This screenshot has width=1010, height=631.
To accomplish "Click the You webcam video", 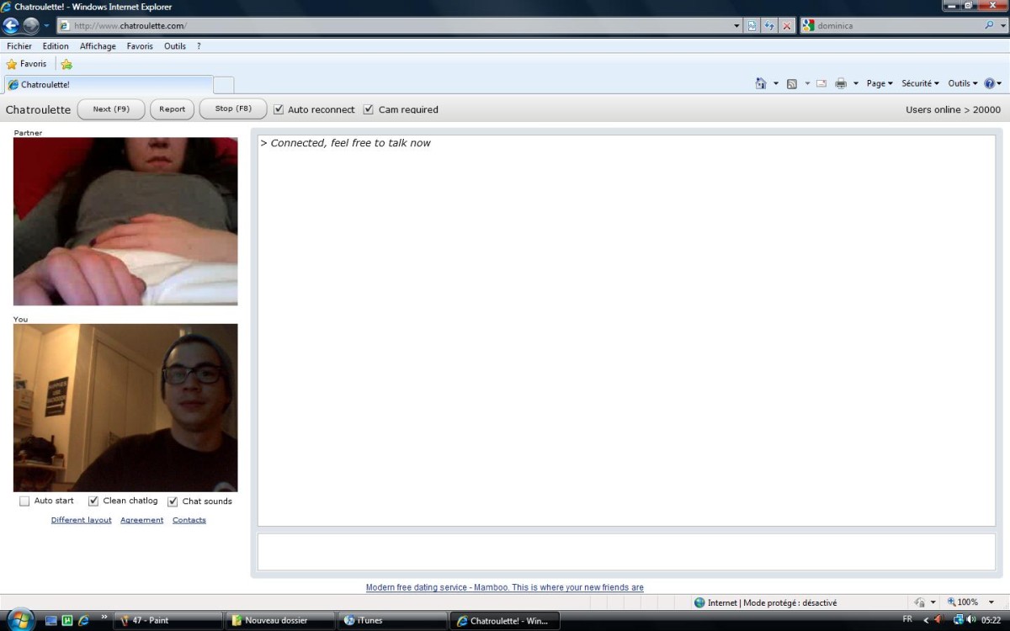I will coord(125,408).
